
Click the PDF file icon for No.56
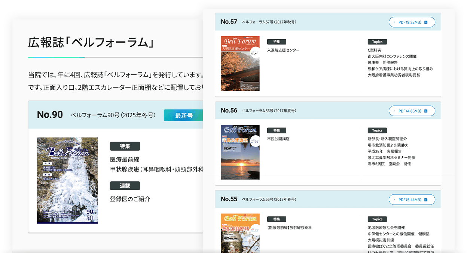coord(426,111)
